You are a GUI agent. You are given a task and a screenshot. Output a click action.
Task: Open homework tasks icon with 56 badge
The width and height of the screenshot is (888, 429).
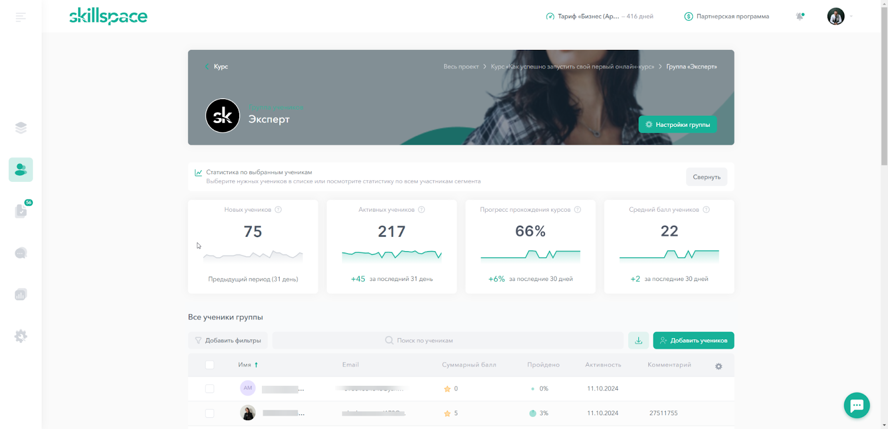click(x=21, y=211)
